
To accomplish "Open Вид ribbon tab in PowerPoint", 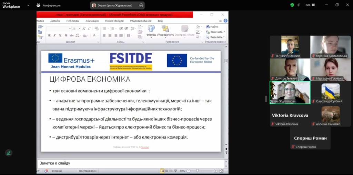I will [x=160, y=21].
